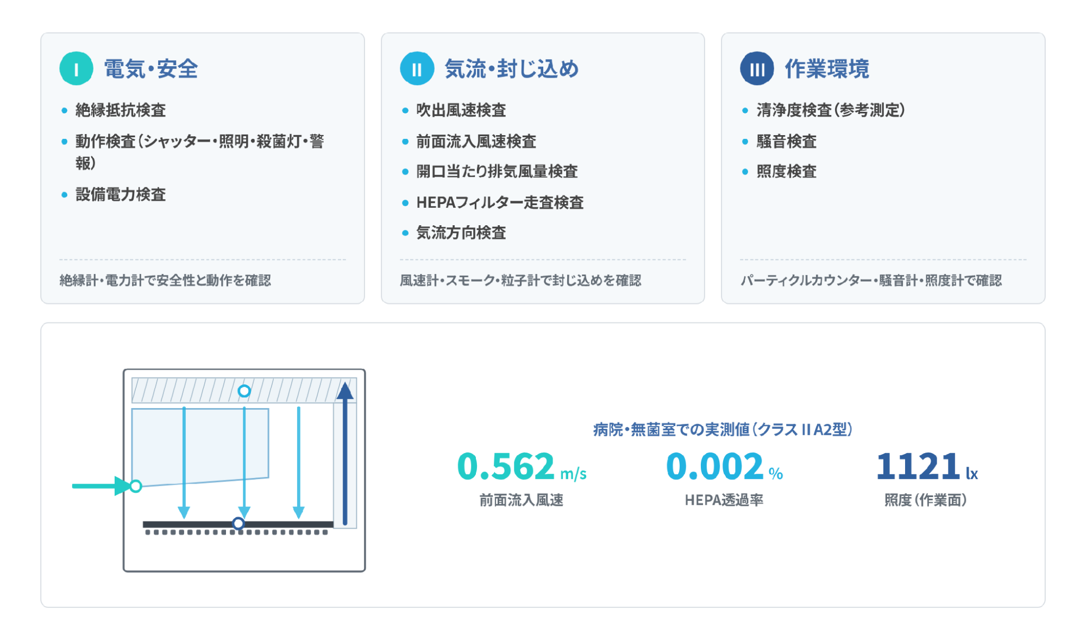Click the 清浄度検査(参考測定) list item

point(831,110)
